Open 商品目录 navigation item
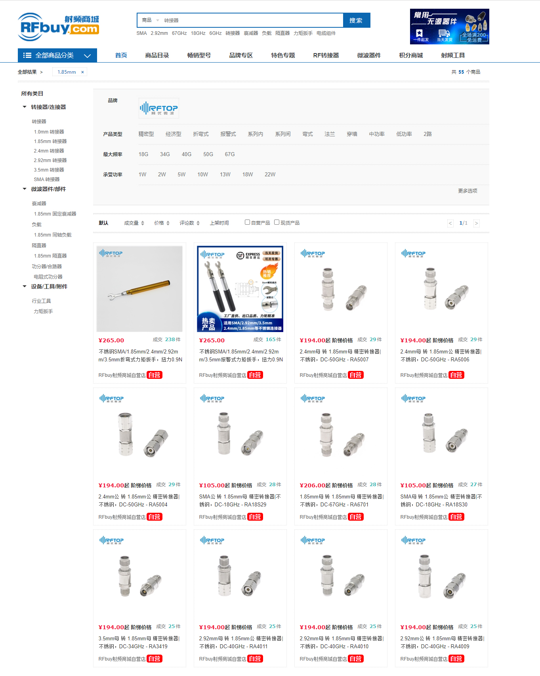Viewport: 540px width, 676px height. (x=157, y=55)
